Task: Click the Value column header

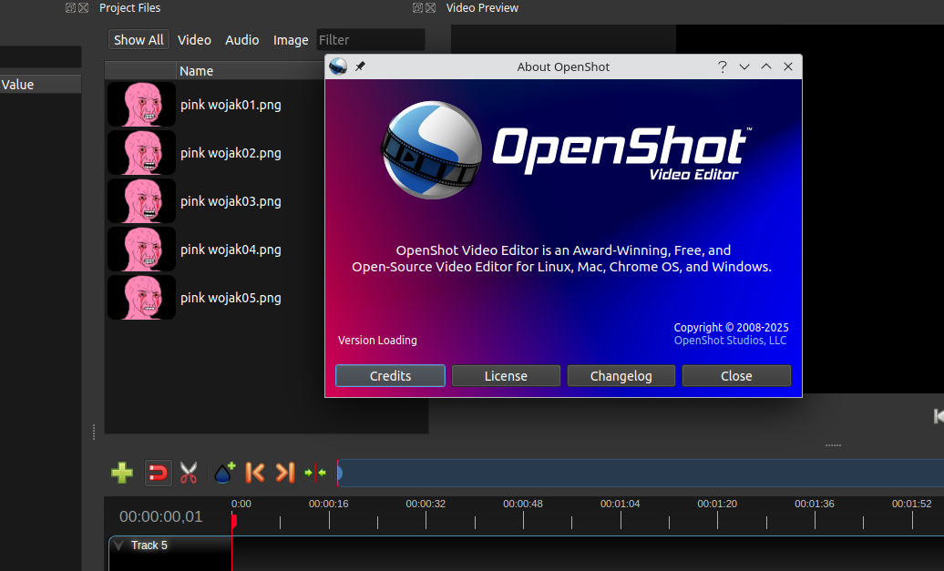Action: (x=40, y=84)
